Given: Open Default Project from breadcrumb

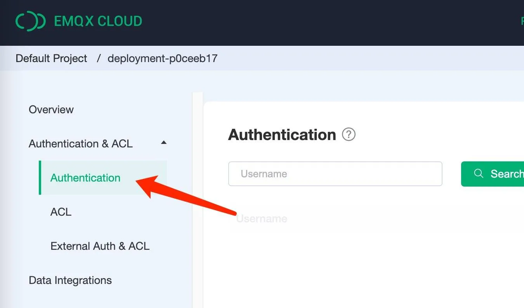Looking at the screenshot, I should tap(51, 58).
